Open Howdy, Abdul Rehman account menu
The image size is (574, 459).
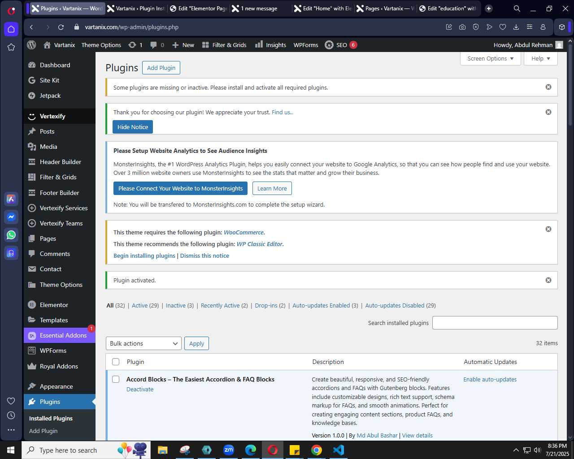click(528, 45)
